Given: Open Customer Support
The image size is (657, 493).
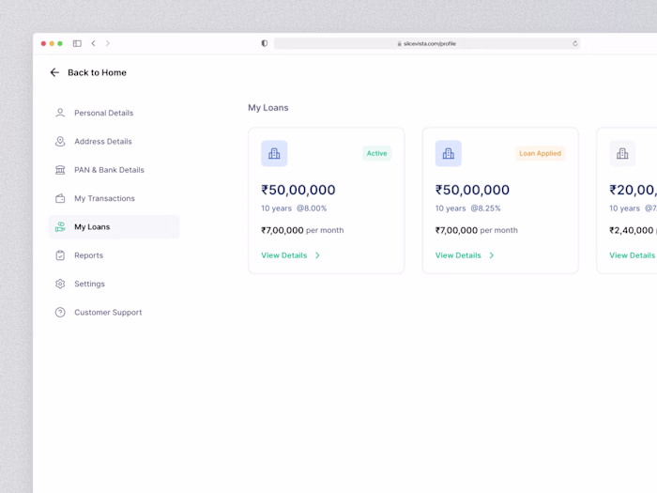Looking at the screenshot, I should [x=108, y=313].
